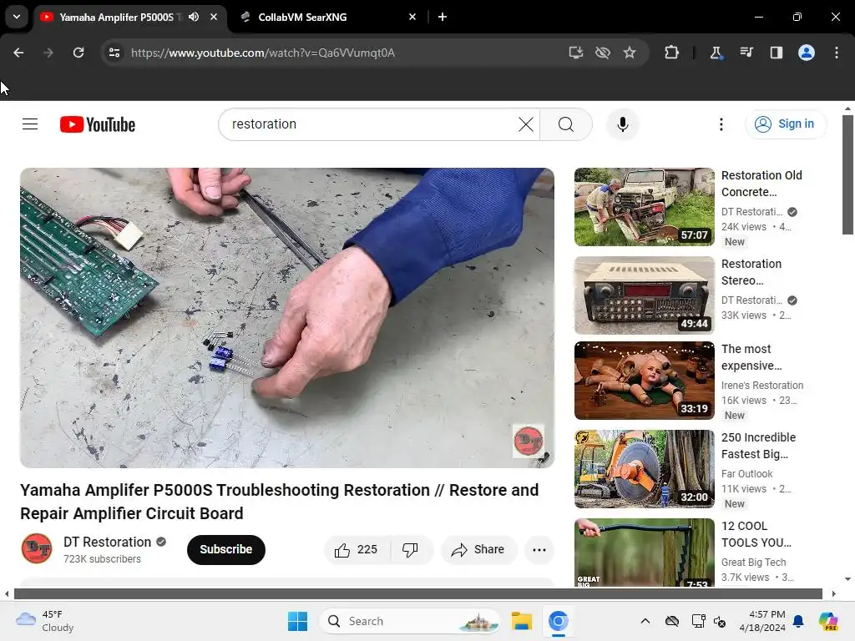
Task: Sign in to YouTube
Action: (785, 124)
